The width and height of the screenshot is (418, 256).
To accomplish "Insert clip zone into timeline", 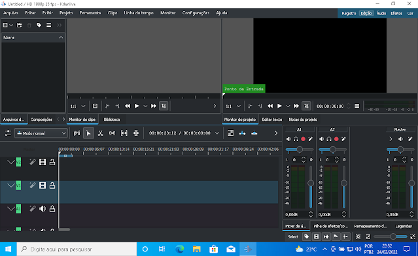I will tap(242, 133).
